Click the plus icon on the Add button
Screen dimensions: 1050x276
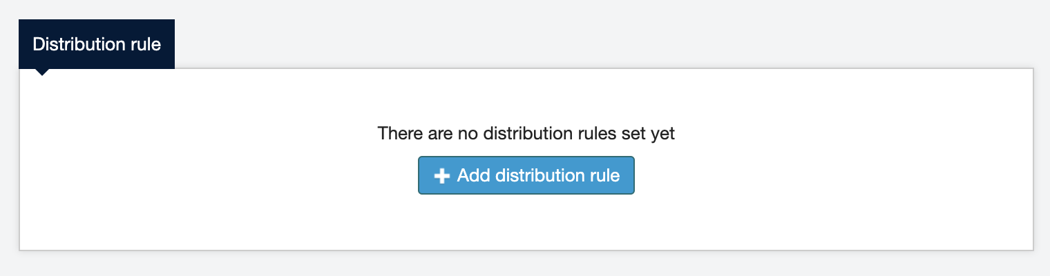click(x=441, y=176)
